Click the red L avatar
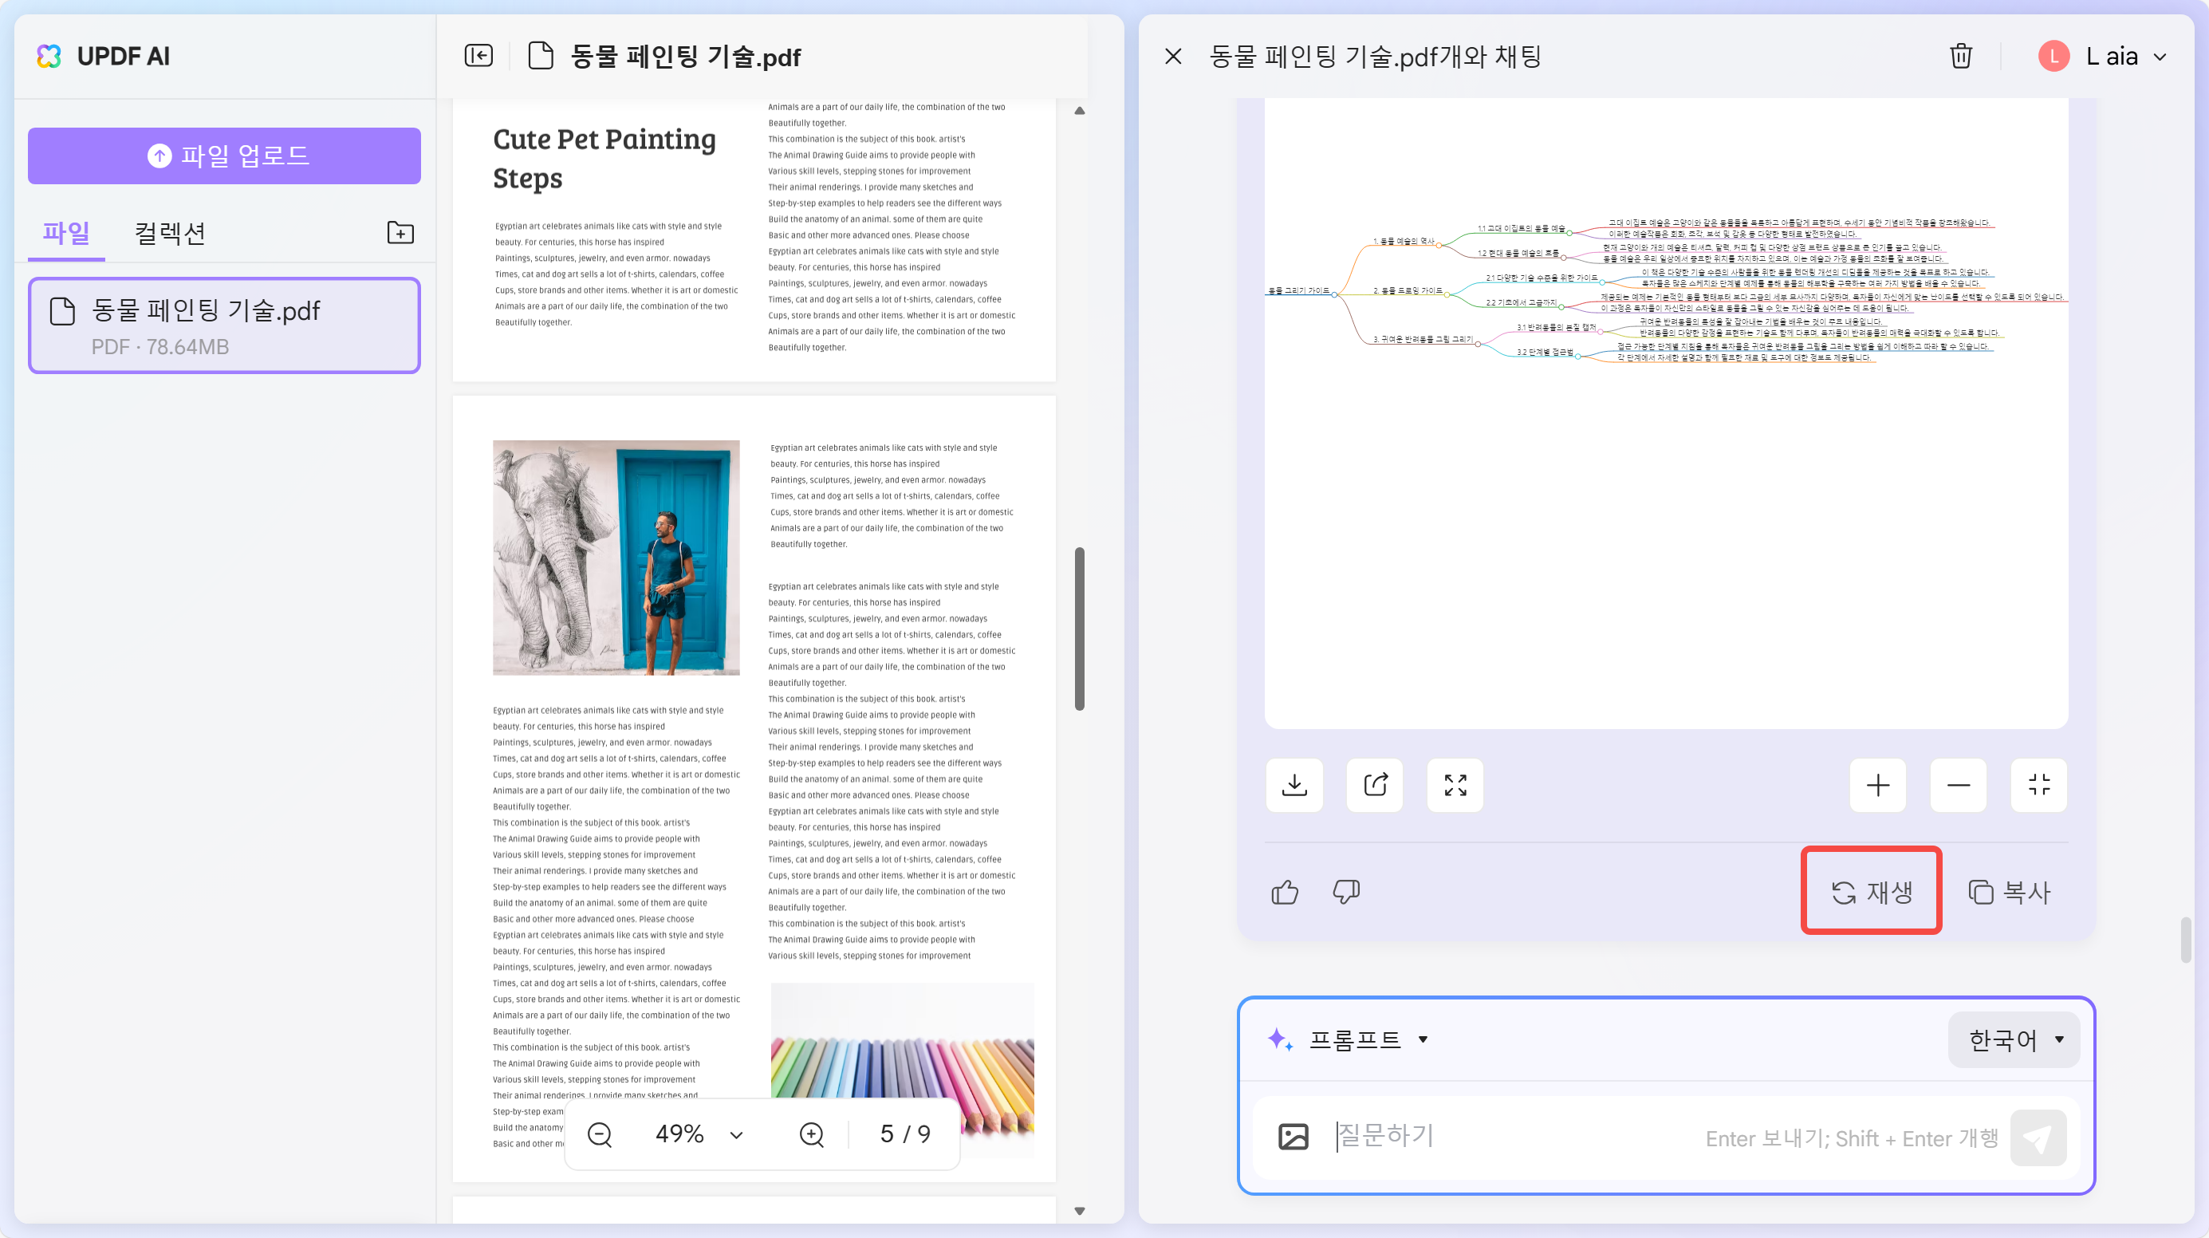The height and width of the screenshot is (1238, 2209). coord(2053,57)
